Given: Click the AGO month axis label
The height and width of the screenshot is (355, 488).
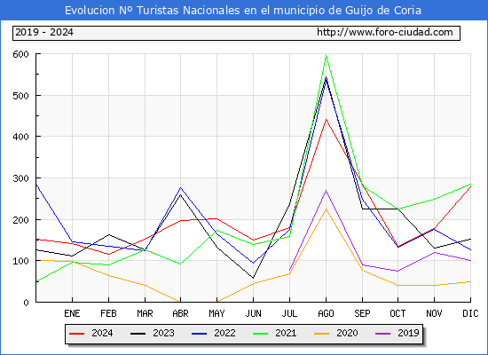Looking at the screenshot, I should (x=326, y=313).
